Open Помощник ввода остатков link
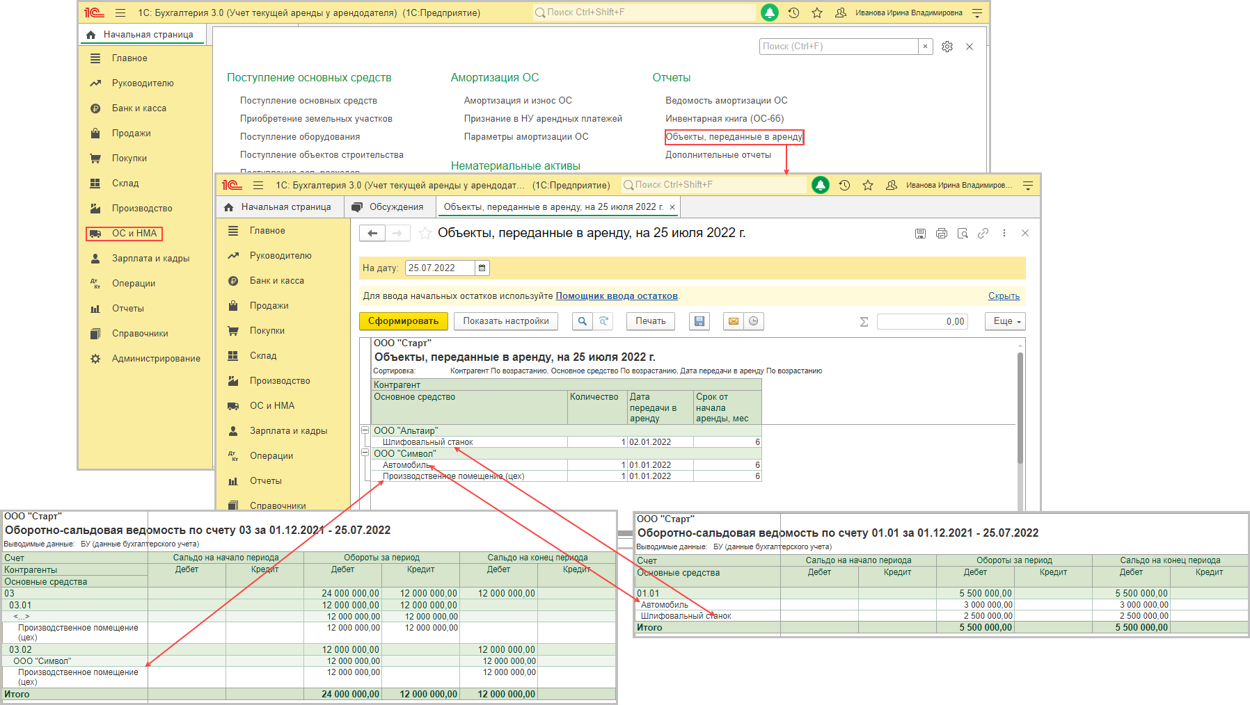Image resolution: width=1250 pixels, height=705 pixels. tap(617, 296)
